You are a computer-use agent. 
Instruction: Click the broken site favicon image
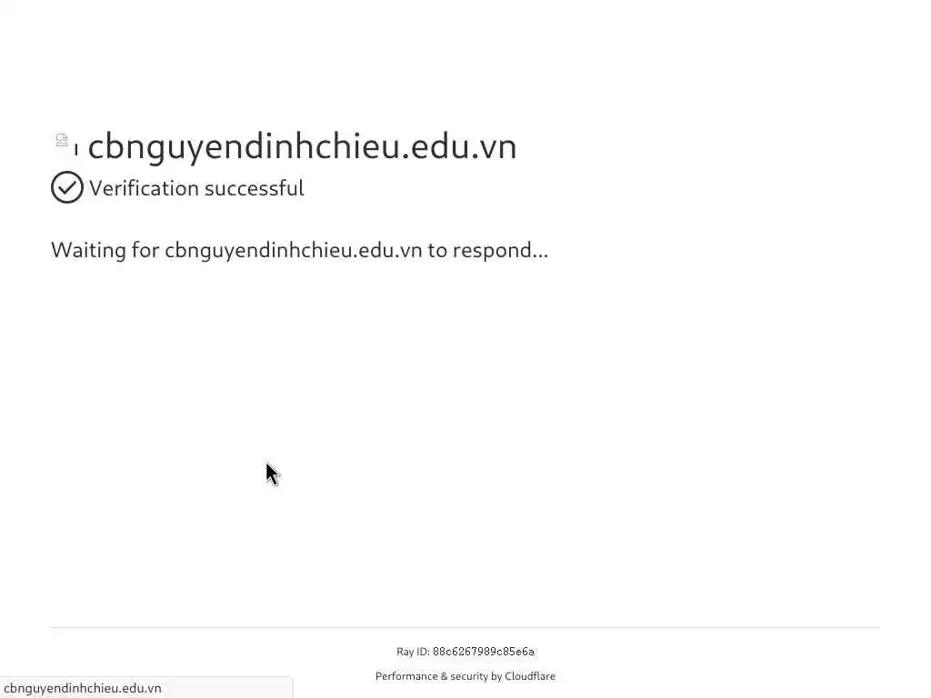(62, 140)
